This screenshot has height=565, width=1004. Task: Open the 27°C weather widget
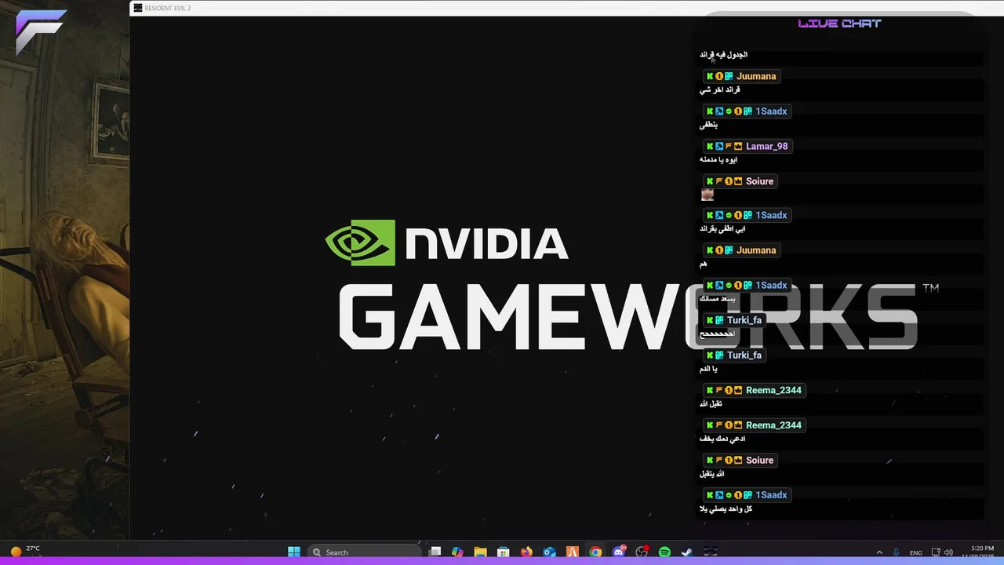[24, 550]
